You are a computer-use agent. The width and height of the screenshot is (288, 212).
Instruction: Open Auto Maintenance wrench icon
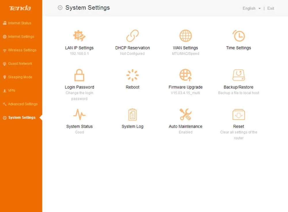pyautogui.click(x=185, y=114)
